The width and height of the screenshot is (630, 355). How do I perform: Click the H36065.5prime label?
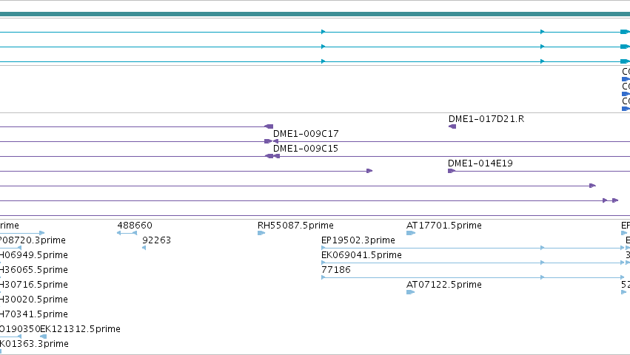coord(34,270)
